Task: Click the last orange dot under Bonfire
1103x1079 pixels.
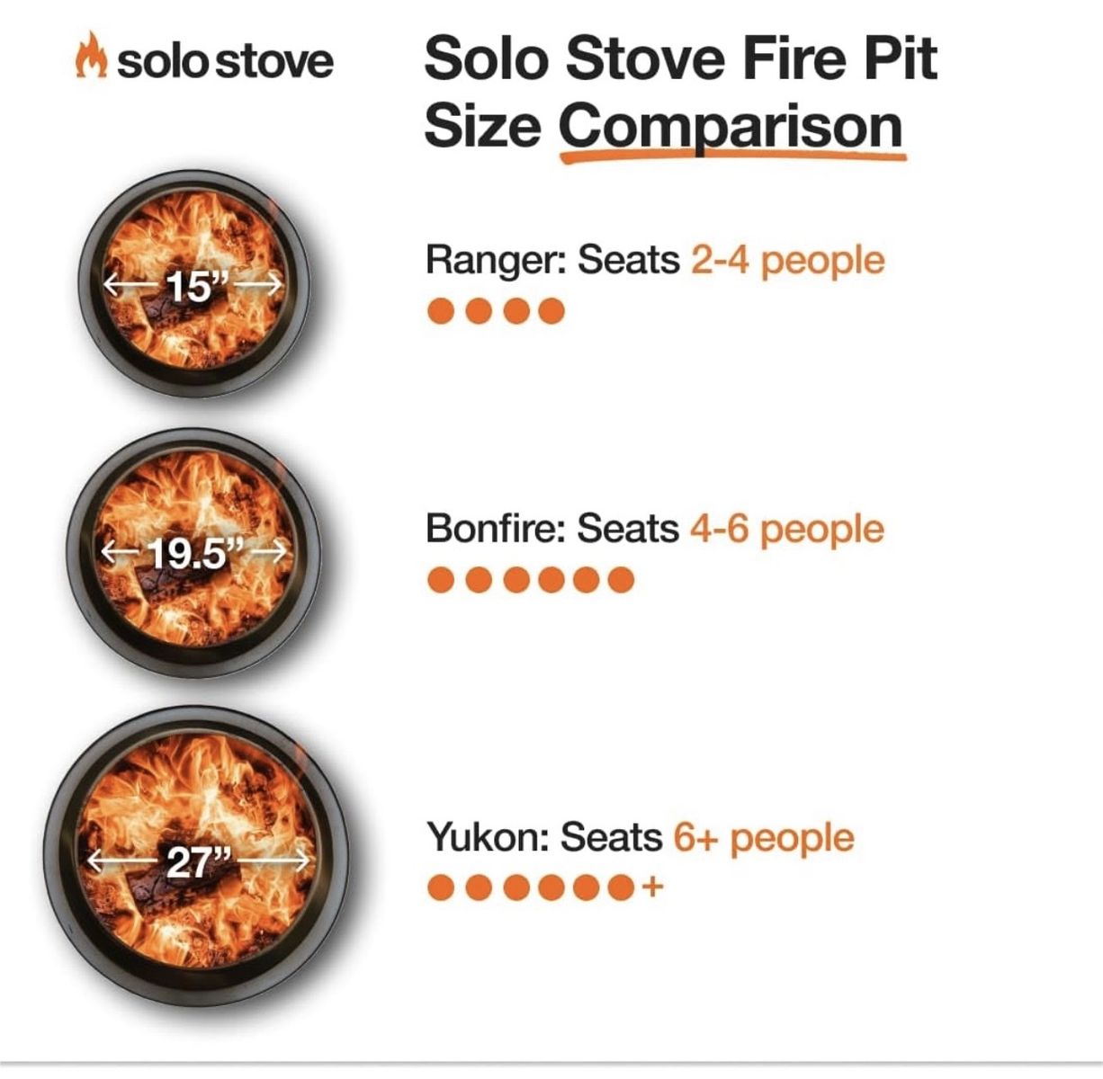Action: point(621,580)
